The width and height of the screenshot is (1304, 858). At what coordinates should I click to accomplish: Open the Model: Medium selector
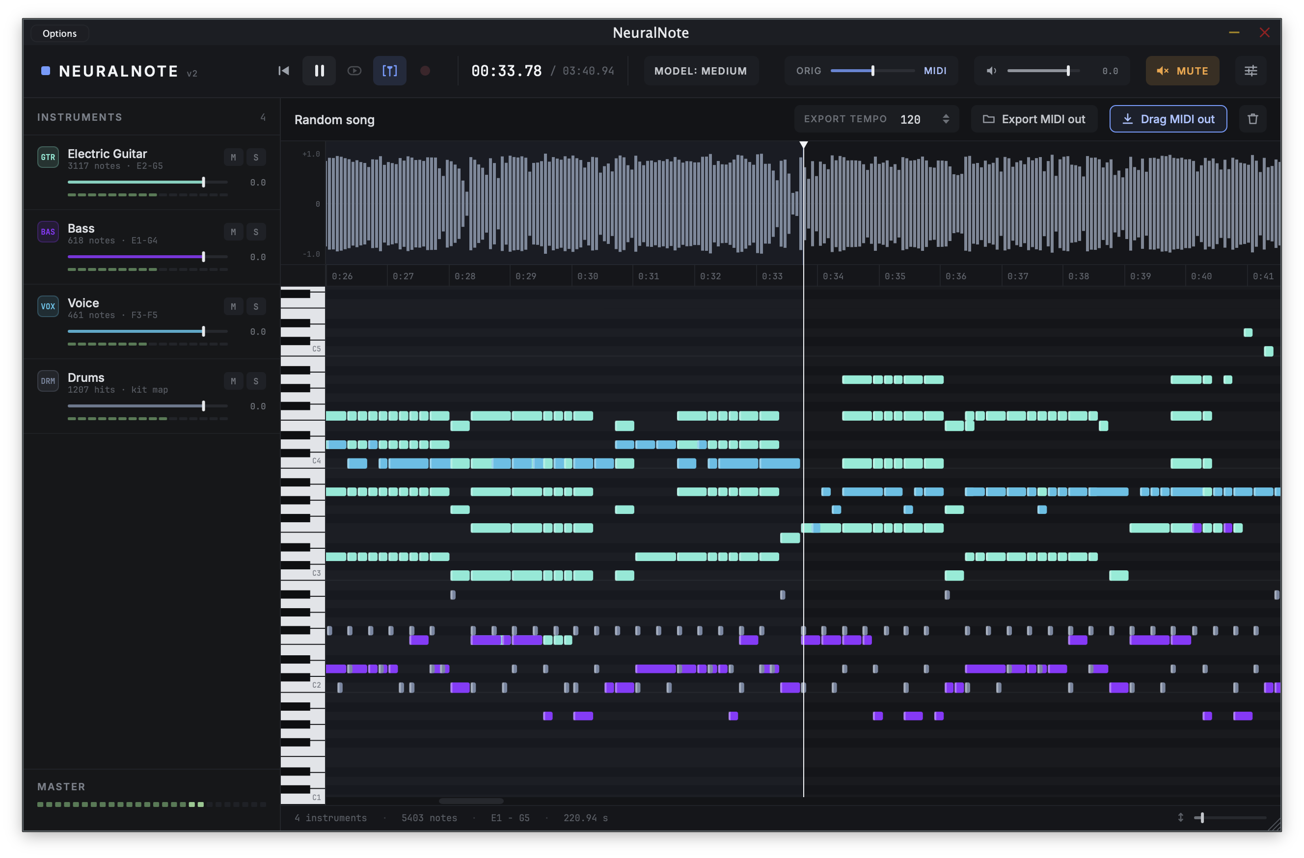pos(701,71)
